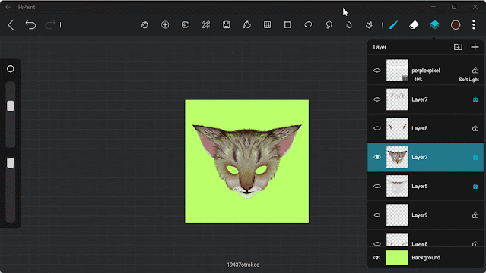
Task: Select the perplexpixel layer thumbnail
Action: pos(397,71)
